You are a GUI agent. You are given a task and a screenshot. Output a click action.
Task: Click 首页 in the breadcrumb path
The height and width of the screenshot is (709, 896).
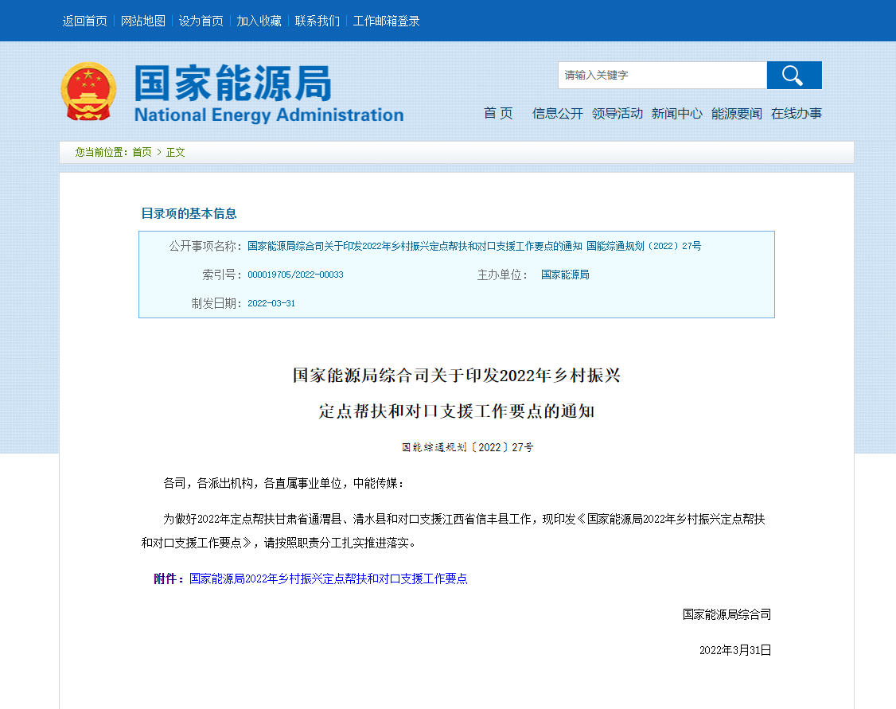(142, 152)
